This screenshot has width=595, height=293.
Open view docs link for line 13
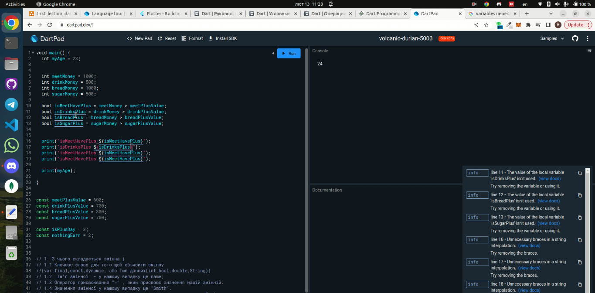click(x=548, y=223)
